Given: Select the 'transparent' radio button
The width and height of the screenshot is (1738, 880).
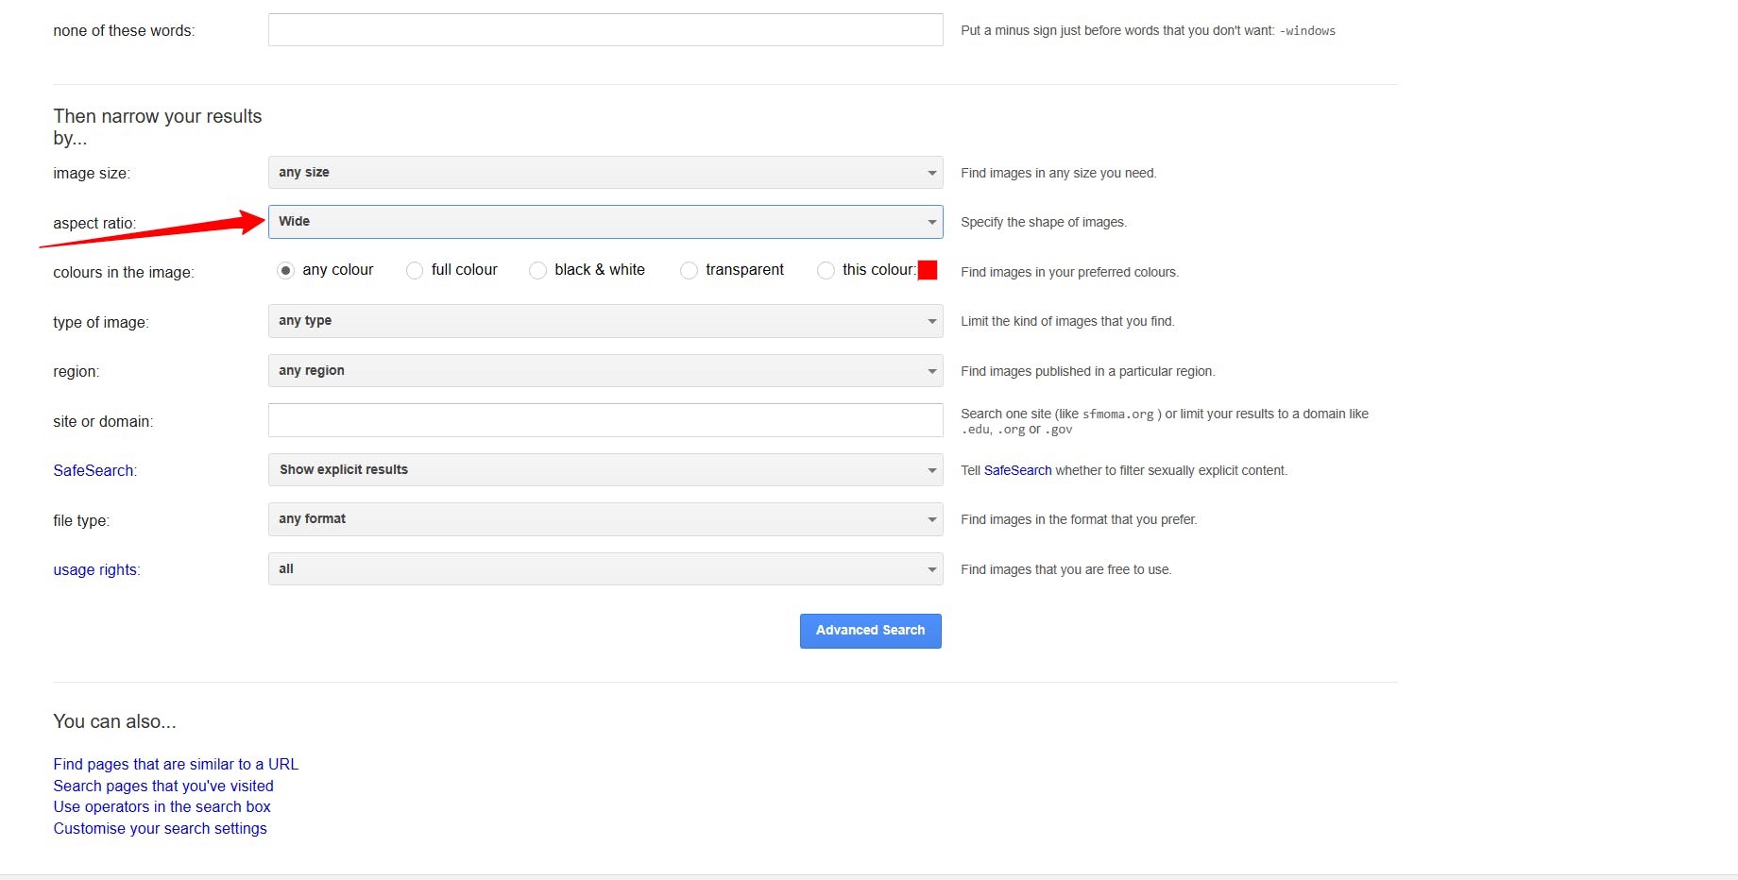Looking at the screenshot, I should click(x=689, y=271).
